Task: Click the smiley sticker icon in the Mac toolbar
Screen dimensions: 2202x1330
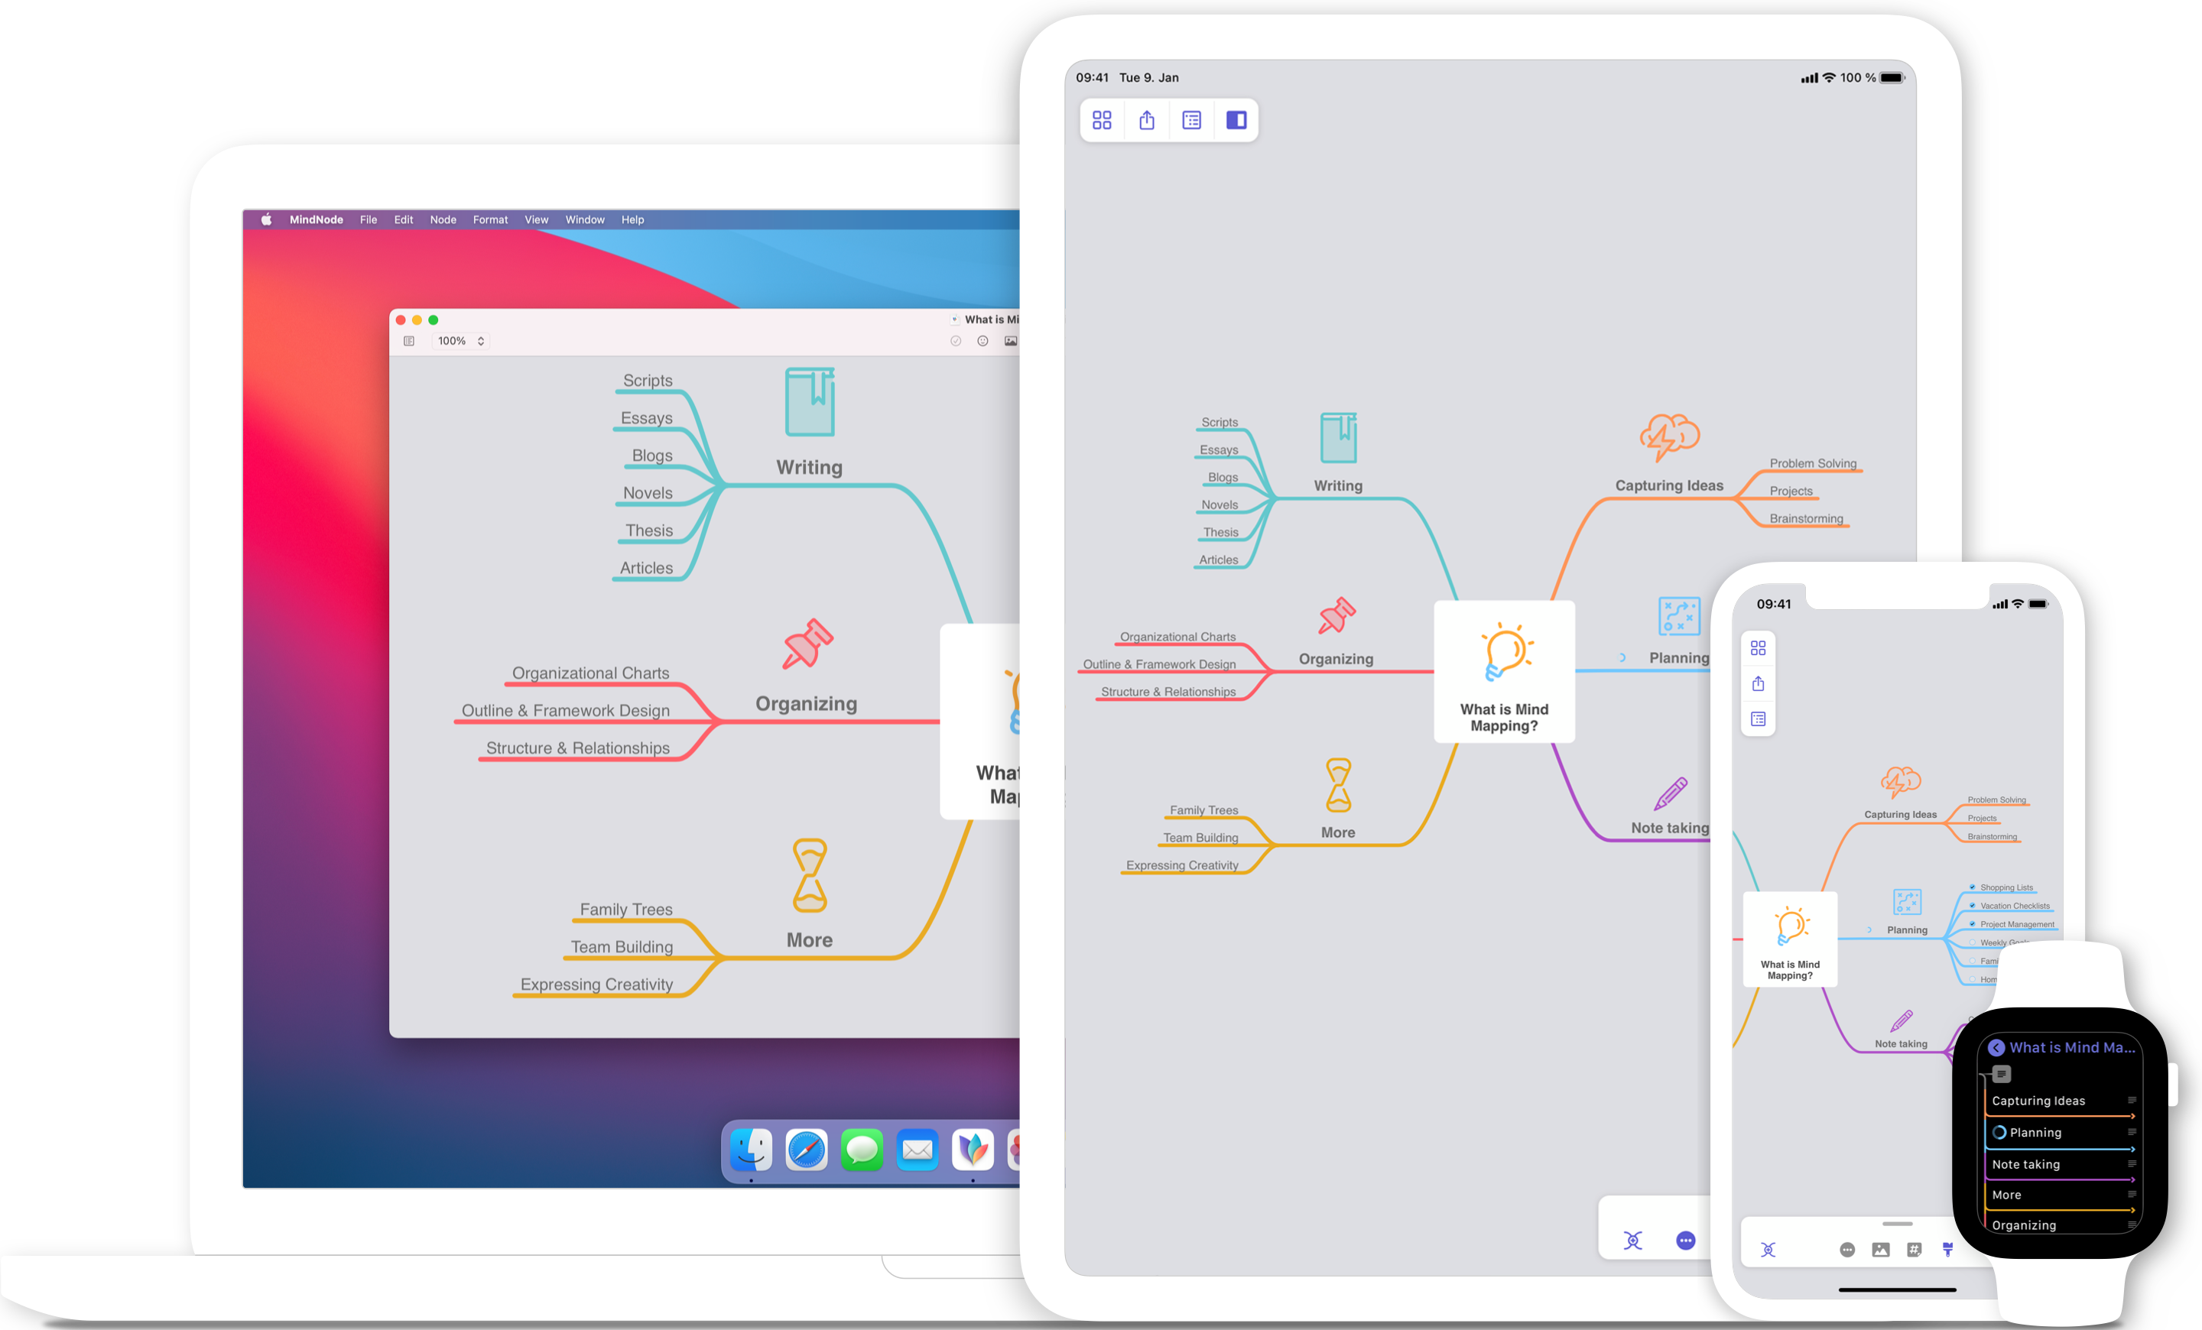Action: click(983, 341)
